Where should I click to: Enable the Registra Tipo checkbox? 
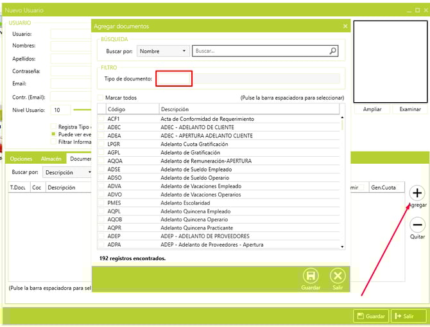tap(55, 127)
